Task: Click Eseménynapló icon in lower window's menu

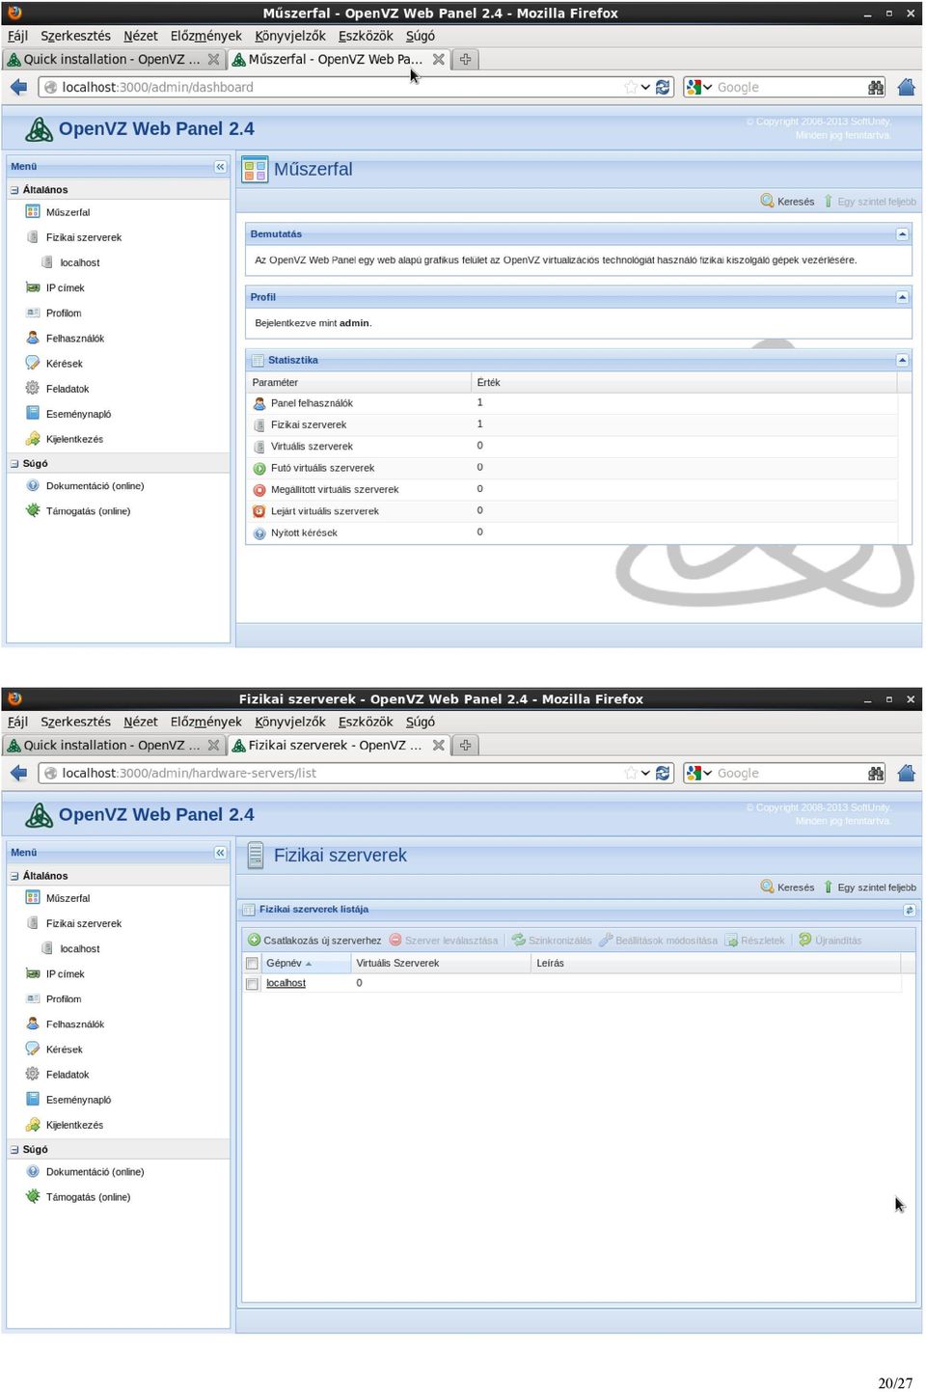Action: pos(33,1099)
